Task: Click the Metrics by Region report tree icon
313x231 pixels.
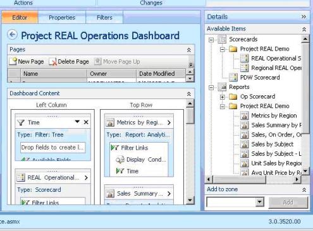Action: pos(244,115)
